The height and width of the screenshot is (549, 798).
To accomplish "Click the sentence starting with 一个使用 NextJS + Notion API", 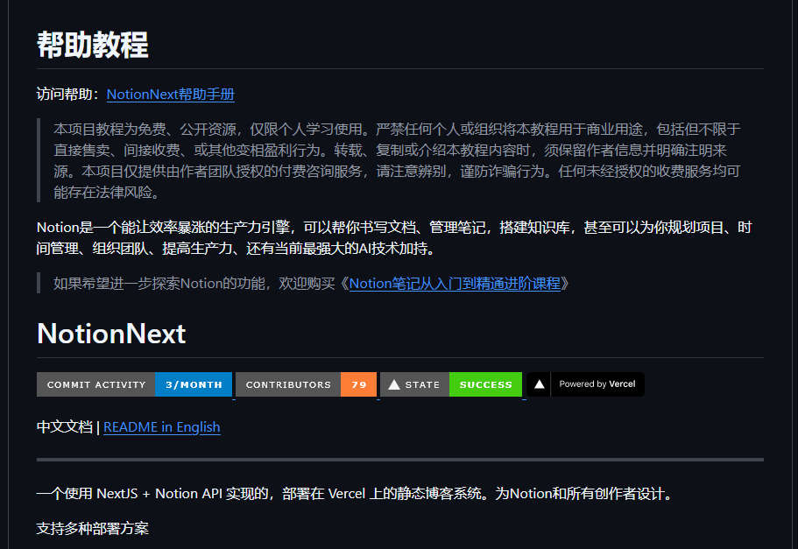I will (x=357, y=494).
